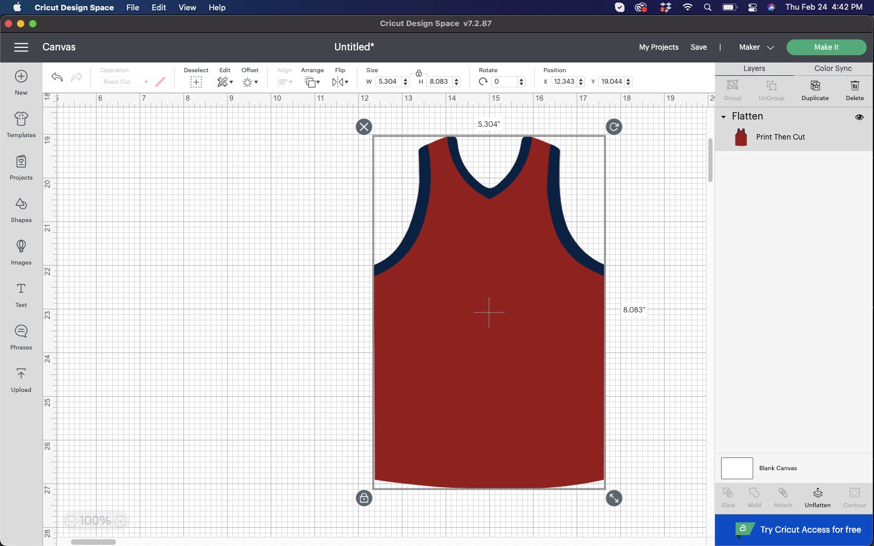The height and width of the screenshot is (546, 874).
Task: Duplicate the selected layer
Action: coord(815,91)
